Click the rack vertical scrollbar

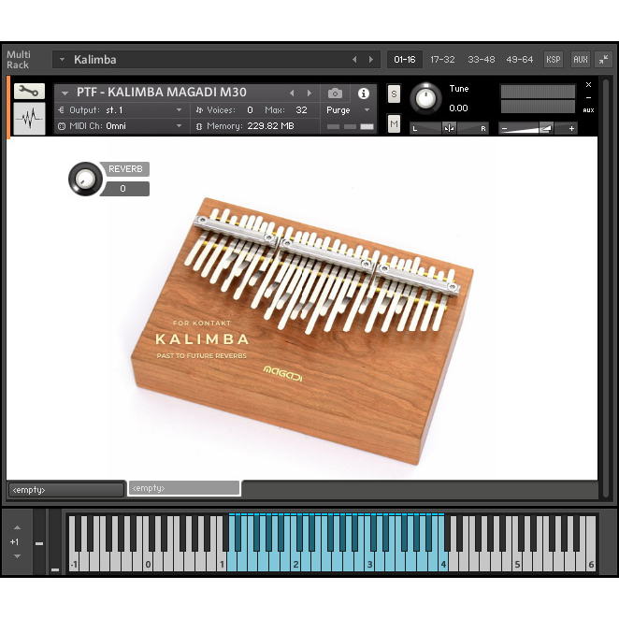click(606, 288)
